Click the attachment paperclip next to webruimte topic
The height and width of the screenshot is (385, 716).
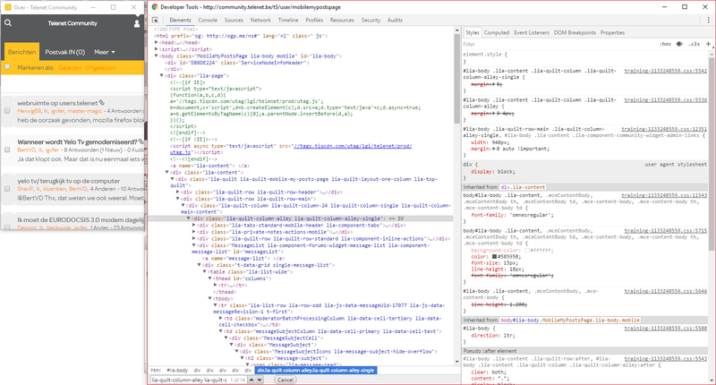tap(102, 103)
